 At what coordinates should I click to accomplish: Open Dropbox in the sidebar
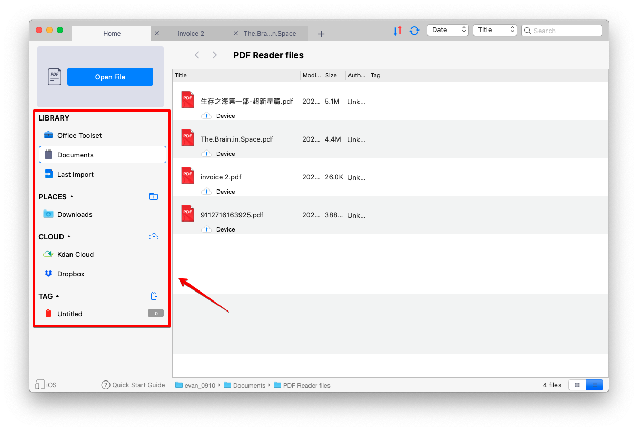103,274
